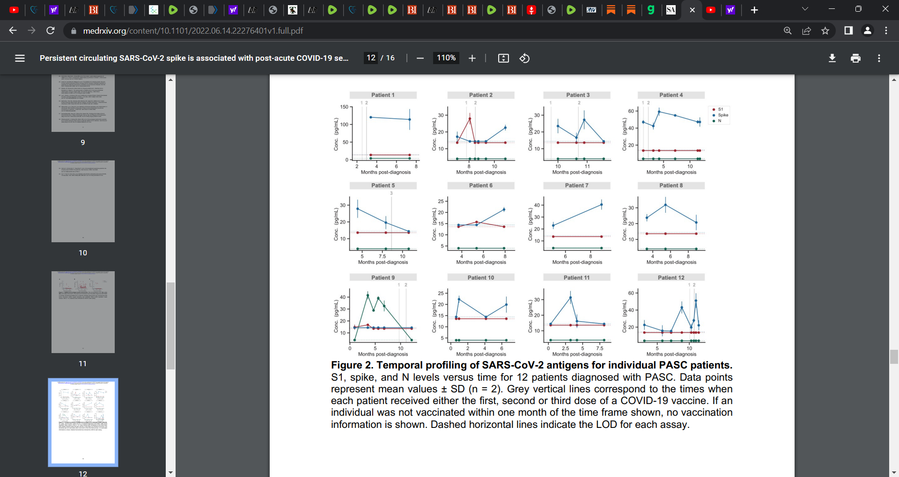This screenshot has width=899, height=477.
Task: Select the highlighted page 12 thumbnail
Action: [83, 422]
